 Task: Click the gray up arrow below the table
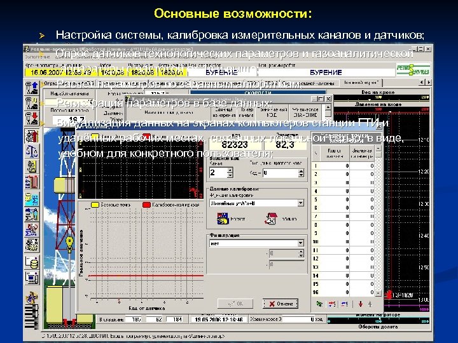click(x=370, y=304)
